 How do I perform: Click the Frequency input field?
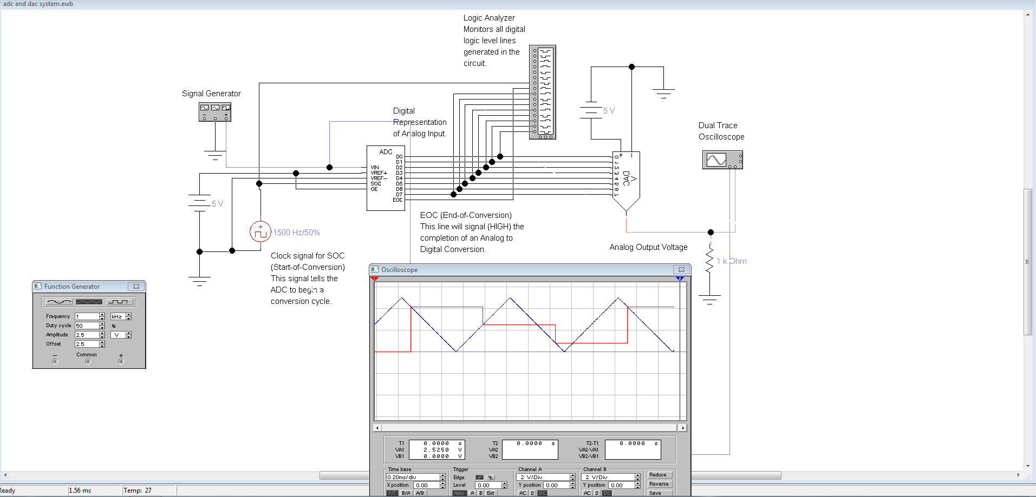point(87,316)
